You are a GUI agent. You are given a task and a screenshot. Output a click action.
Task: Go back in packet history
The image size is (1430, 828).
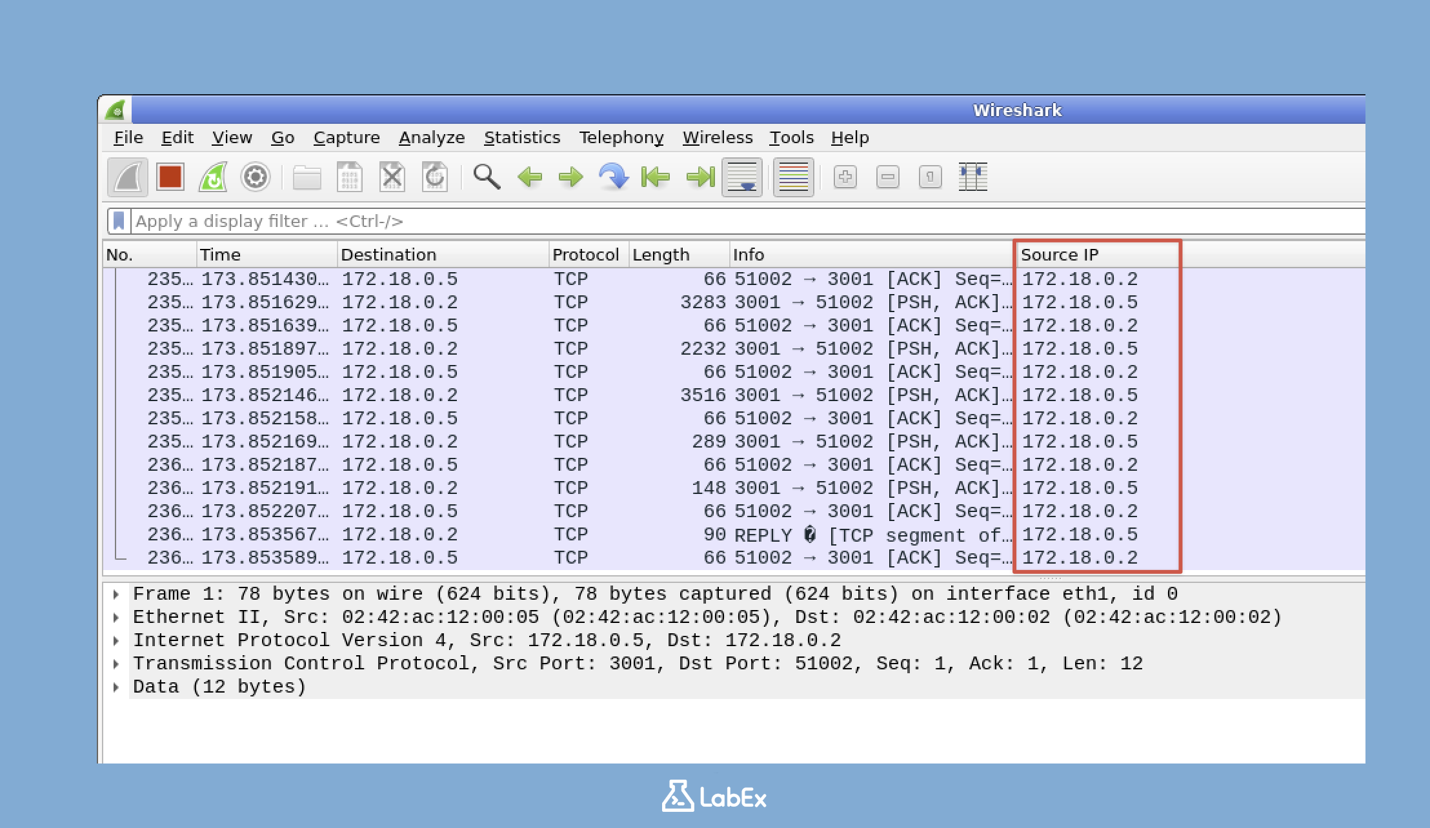530,177
